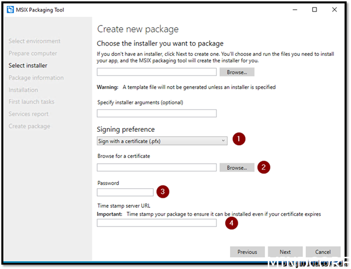The width and height of the screenshot is (351, 269).
Task: Open the Services report step
Action: pyautogui.click(x=29, y=114)
